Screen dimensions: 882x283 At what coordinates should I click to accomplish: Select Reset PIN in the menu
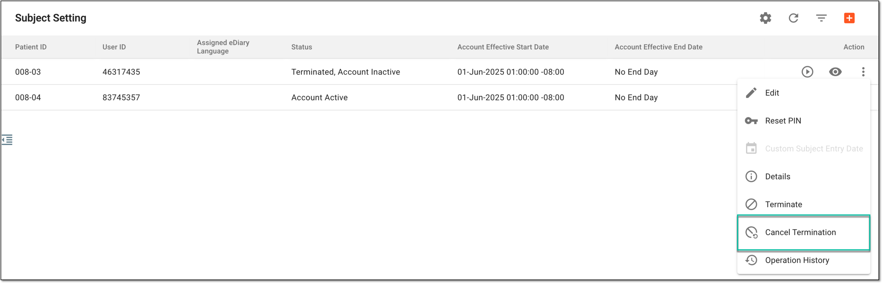pyautogui.click(x=803, y=121)
